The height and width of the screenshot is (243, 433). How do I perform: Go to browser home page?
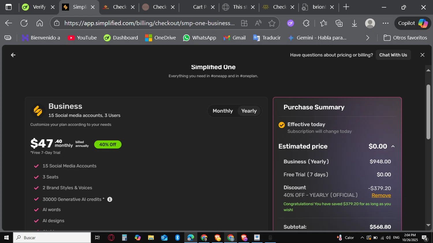40,23
